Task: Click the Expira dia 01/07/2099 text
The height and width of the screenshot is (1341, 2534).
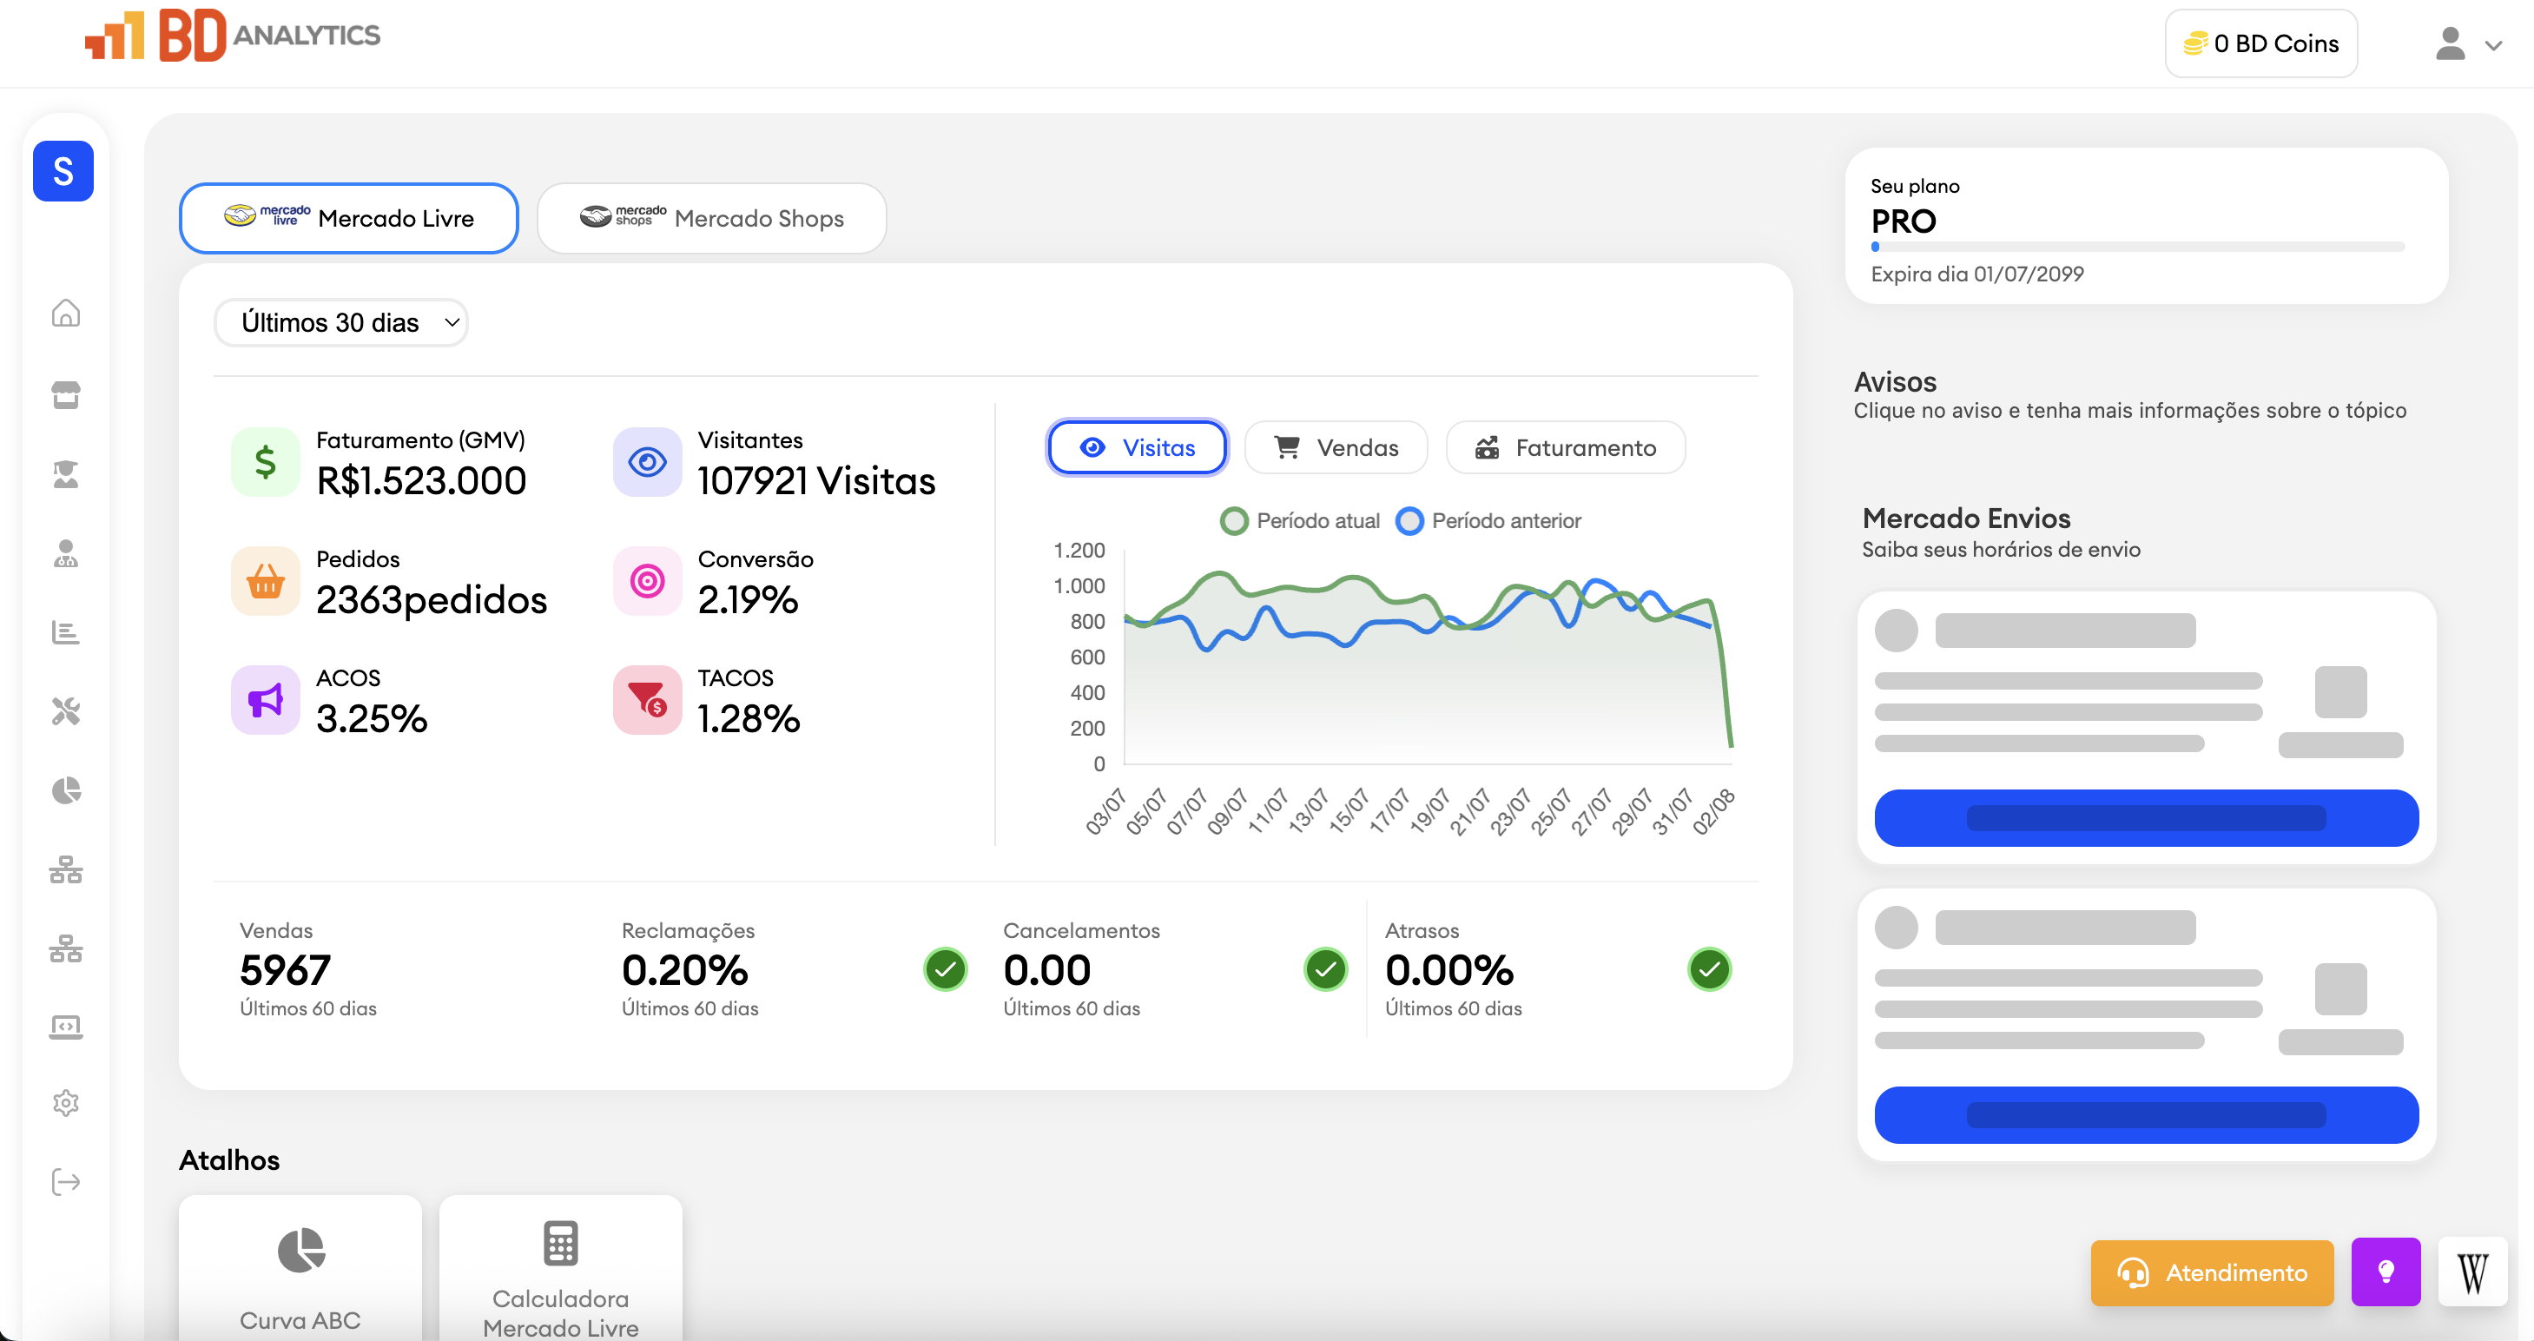Action: coord(1977,274)
